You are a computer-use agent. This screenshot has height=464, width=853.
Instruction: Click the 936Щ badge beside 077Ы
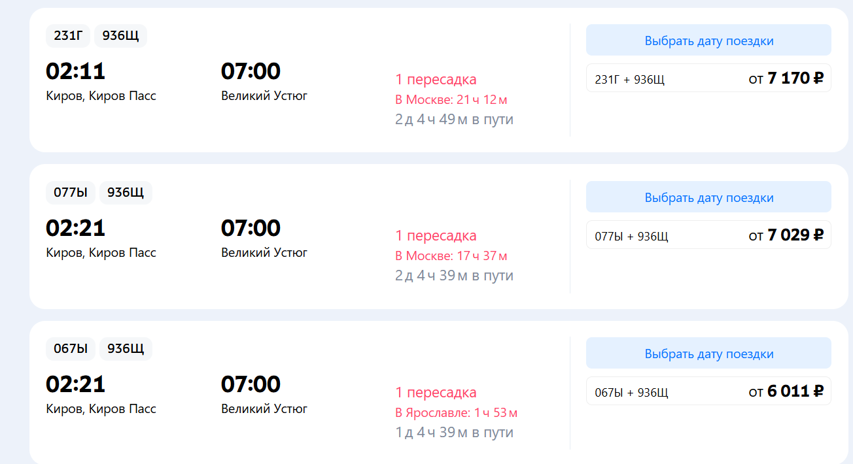point(126,193)
